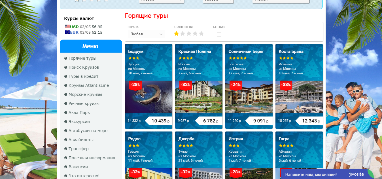Open Это интересно! menu item
The image size is (382, 179).
coord(84,176)
